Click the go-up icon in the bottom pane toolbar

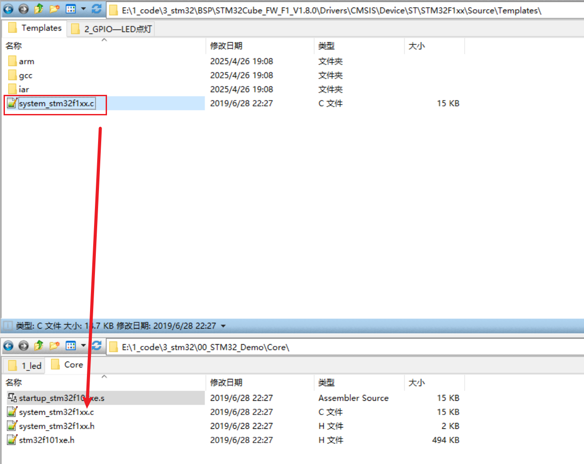click(39, 346)
